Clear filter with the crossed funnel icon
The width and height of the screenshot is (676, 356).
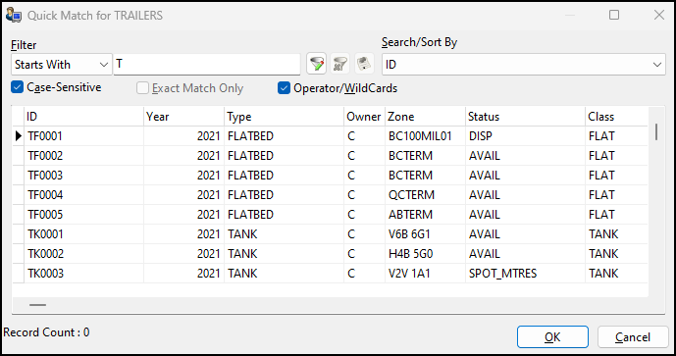[340, 64]
